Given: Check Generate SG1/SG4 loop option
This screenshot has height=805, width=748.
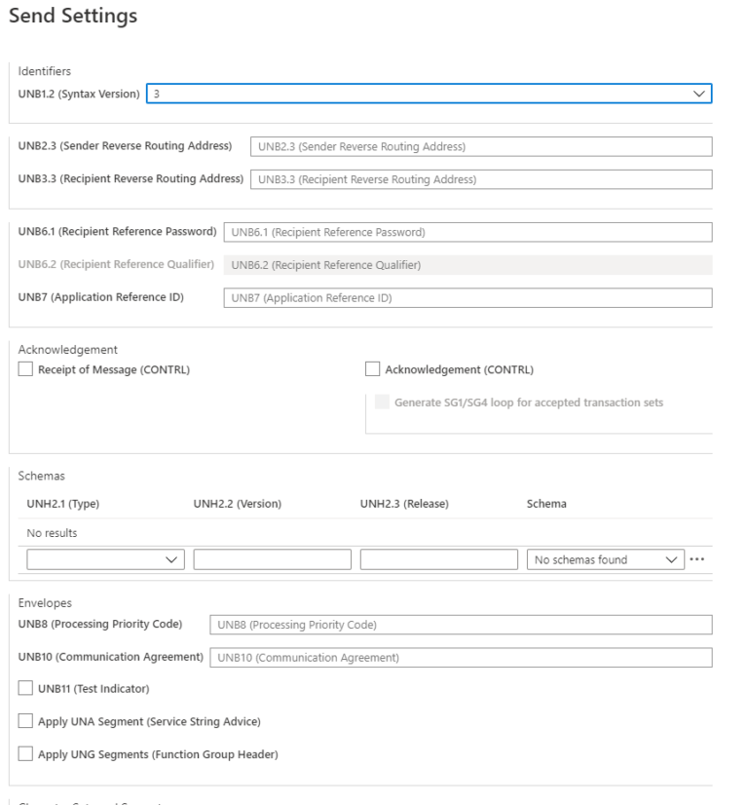Looking at the screenshot, I should tap(380, 402).
